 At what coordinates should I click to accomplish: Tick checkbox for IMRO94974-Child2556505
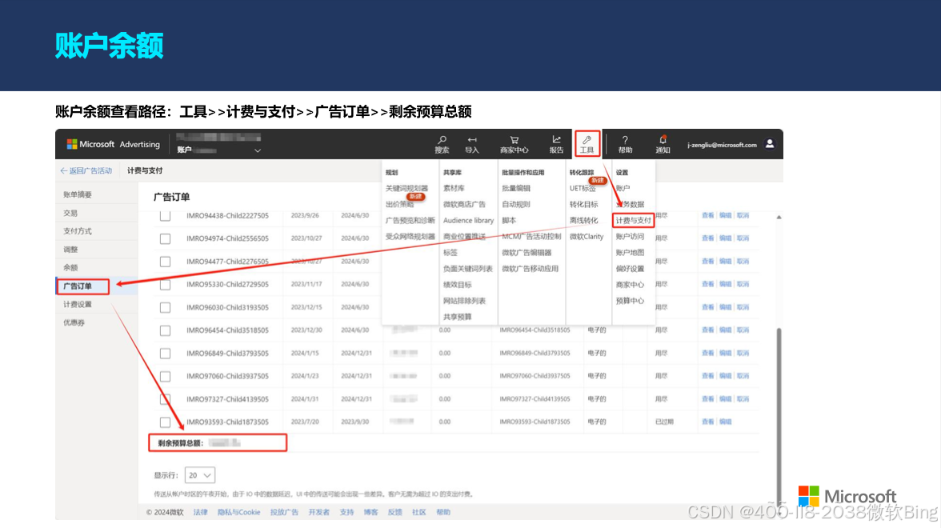coord(165,238)
